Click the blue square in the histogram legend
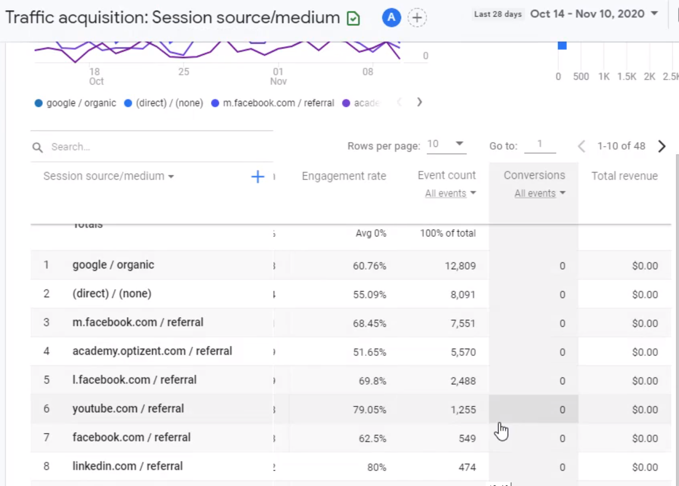This screenshot has height=486, width=679. click(562, 45)
